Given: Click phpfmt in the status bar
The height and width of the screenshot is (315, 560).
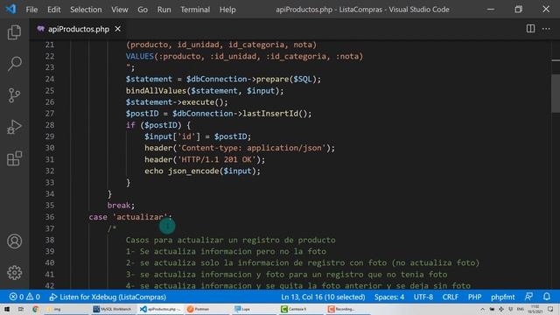Looking at the screenshot, I should [x=503, y=297].
